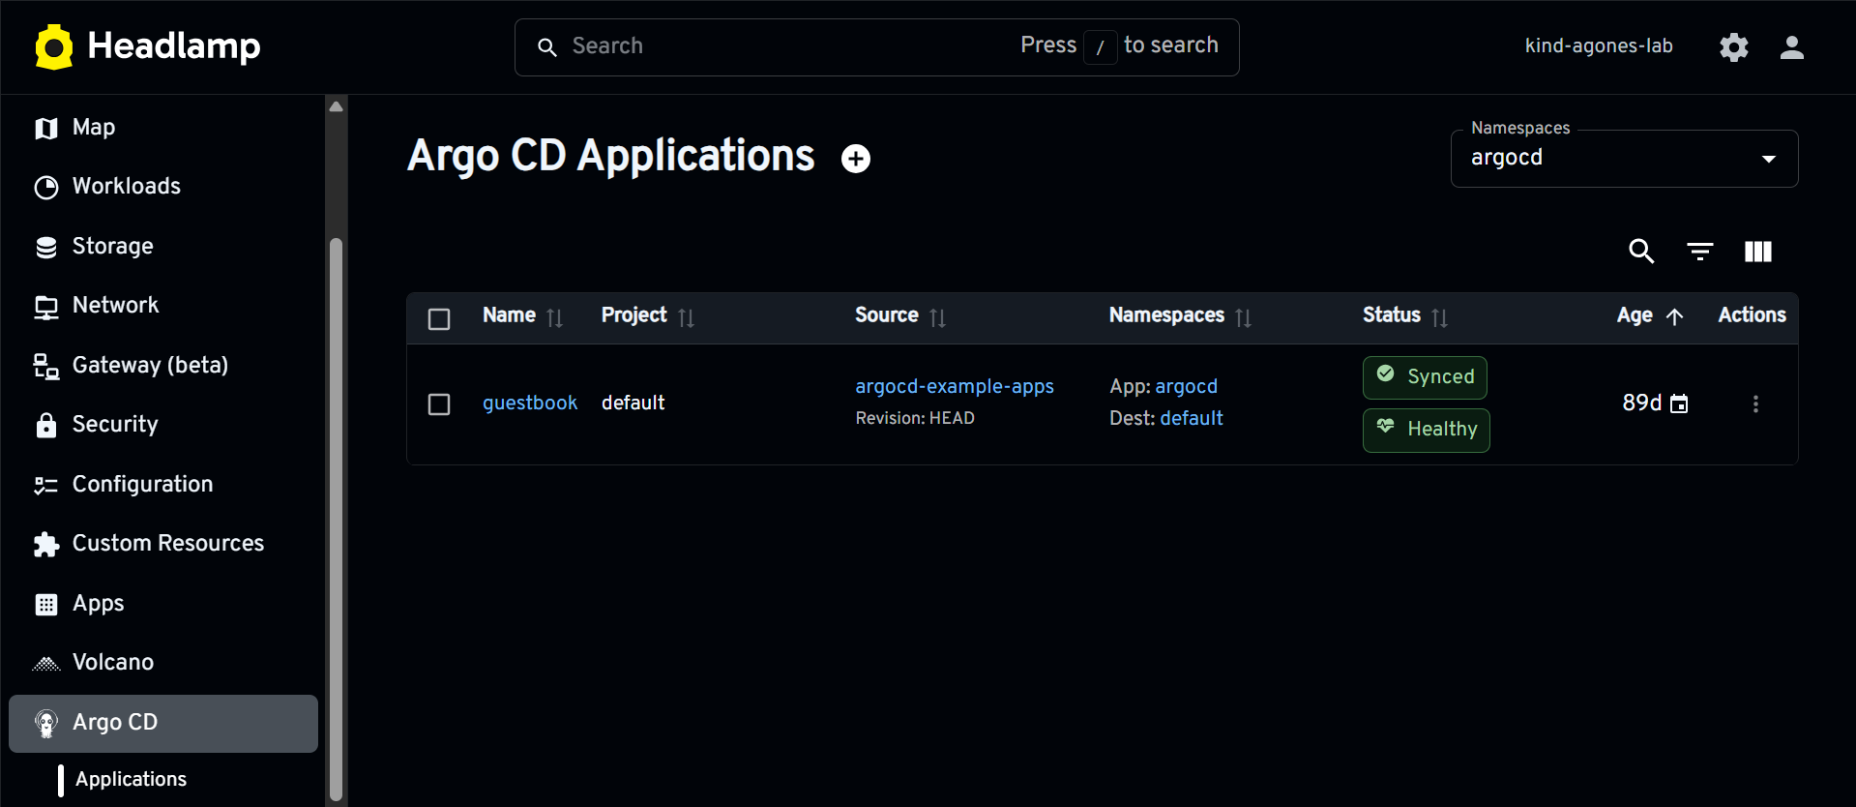
Task: Open the Namespaces argocd dropdown
Action: pyautogui.click(x=1624, y=158)
